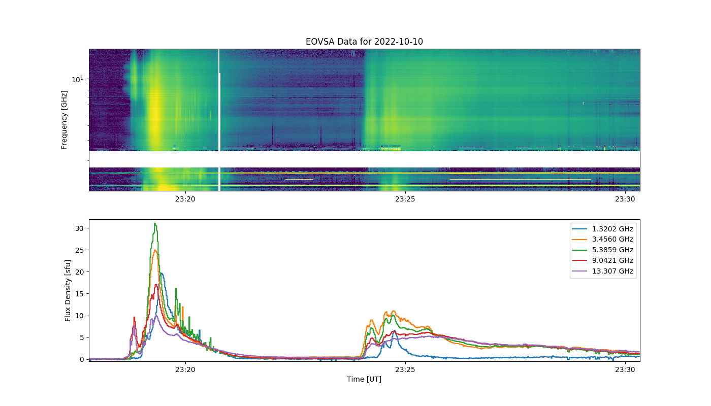Viewport: 711px width, 406px height.
Task: Click the Frequency [GHz] axis label
Action: (64, 120)
